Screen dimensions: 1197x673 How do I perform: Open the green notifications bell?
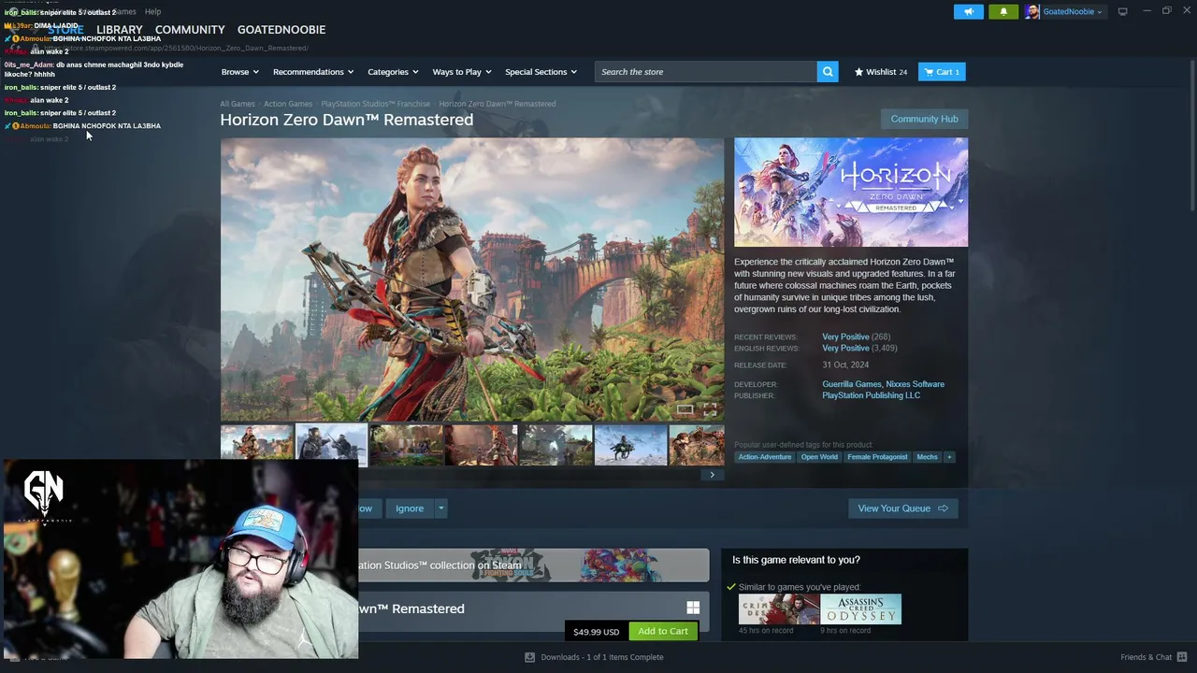tap(1003, 11)
